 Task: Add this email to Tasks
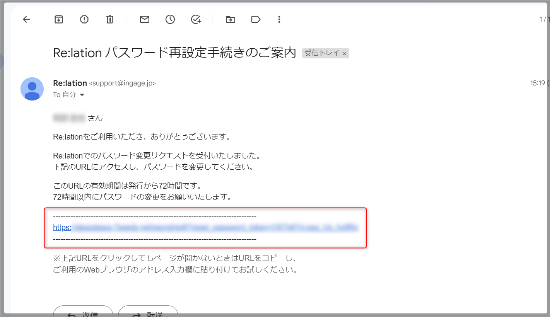tap(196, 19)
